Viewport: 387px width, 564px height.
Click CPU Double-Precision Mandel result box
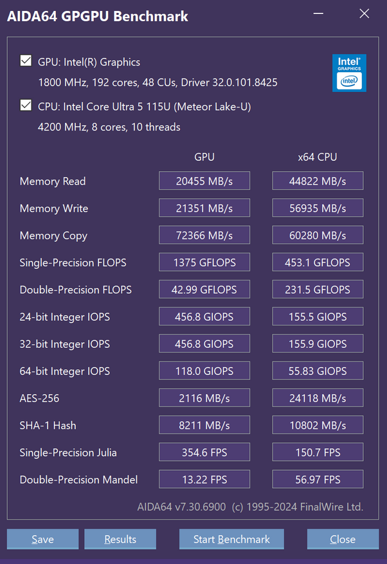(x=318, y=479)
